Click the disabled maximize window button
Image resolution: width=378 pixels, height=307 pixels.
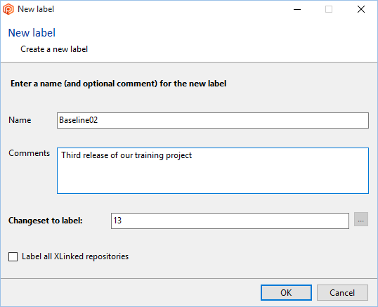329,9
